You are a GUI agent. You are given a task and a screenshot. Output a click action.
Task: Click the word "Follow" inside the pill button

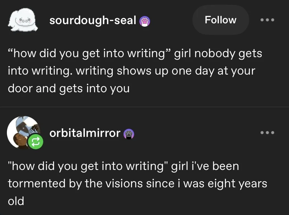tap(221, 20)
